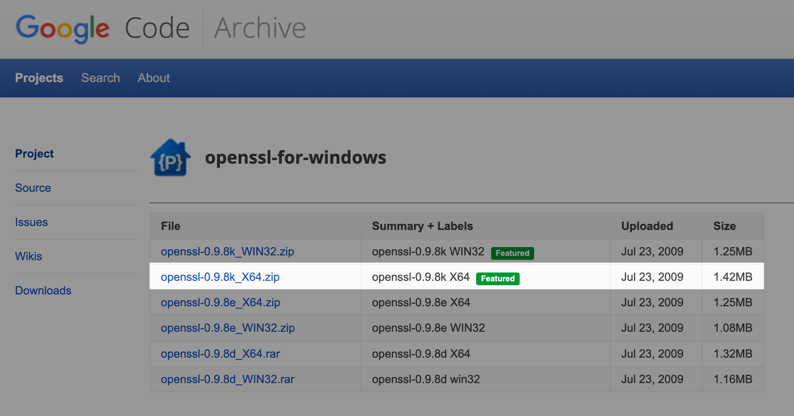The image size is (794, 416).
Task: Click the openssl-for-windows project house icon
Action: 171,158
